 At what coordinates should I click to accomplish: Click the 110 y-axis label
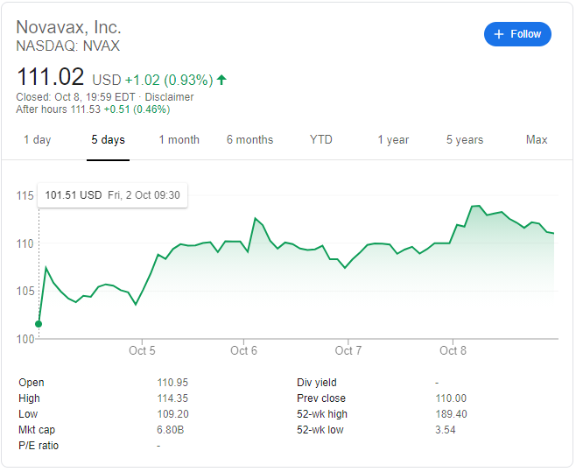pyautogui.click(x=25, y=243)
